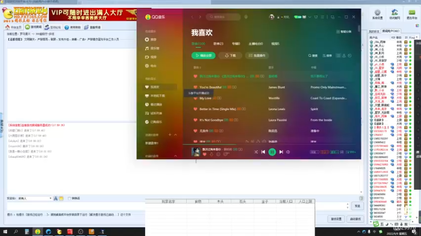Switch to the Host Radio 0 tab
Screen dimensions: 421x236
point(256,44)
